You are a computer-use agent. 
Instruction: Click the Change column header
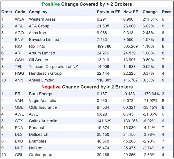point(150,12)
